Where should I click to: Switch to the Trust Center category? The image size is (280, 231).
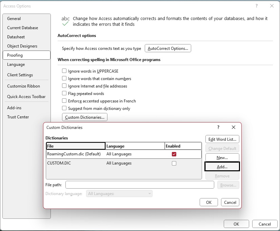[18, 117]
